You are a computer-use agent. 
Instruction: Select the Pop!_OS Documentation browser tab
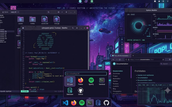pyautogui.click(x=121, y=56)
